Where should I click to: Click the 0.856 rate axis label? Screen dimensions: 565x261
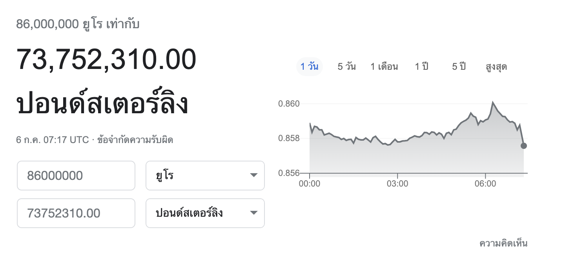(289, 173)
